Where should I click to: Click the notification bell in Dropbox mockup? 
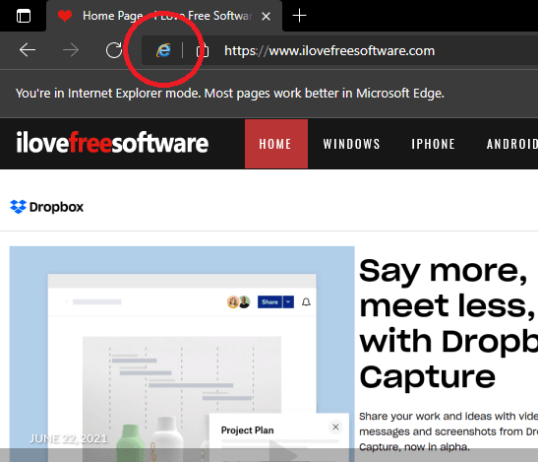click(306, 302)
